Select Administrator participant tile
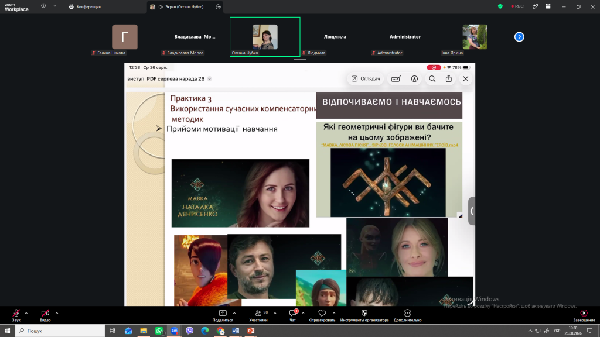The height and width of the screenshot is (337, 600). (x=405, y=37)
